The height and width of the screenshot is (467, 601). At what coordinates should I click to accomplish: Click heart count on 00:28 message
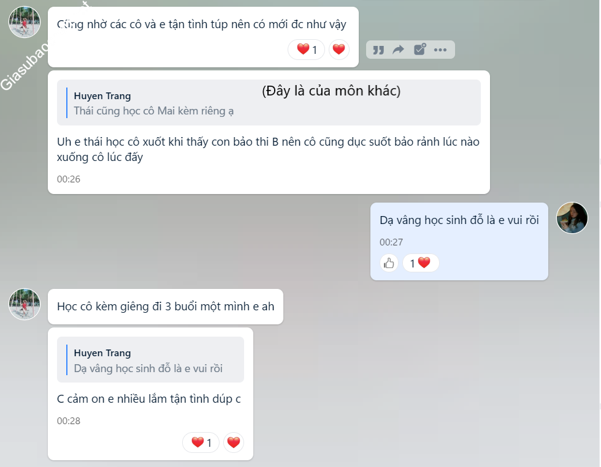(x=201, y=443)
